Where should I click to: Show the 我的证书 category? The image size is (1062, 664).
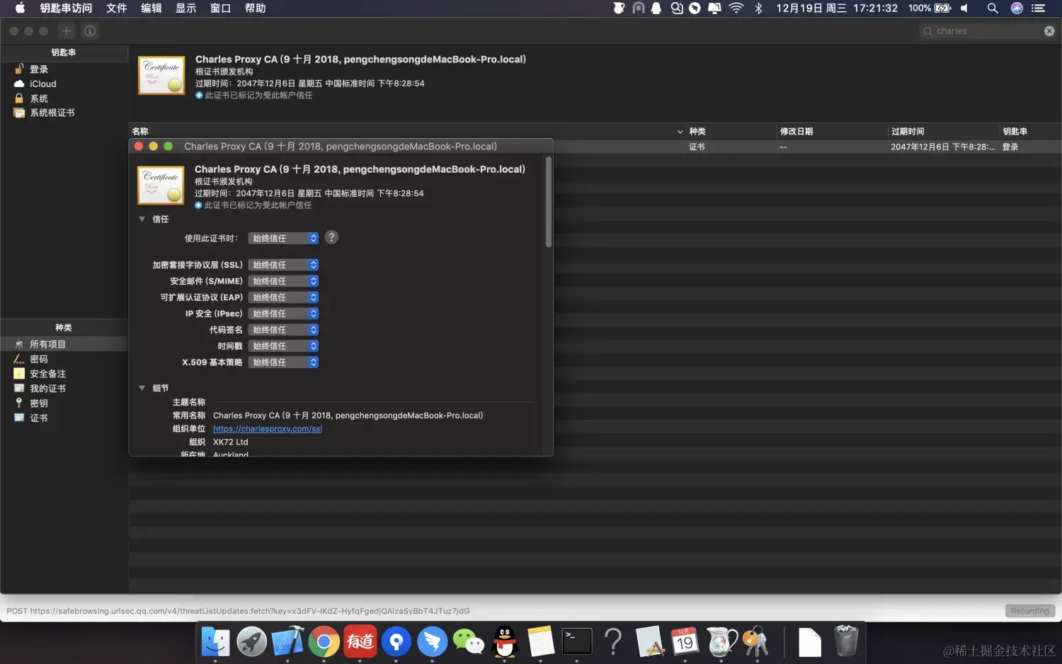click(47, 389)
